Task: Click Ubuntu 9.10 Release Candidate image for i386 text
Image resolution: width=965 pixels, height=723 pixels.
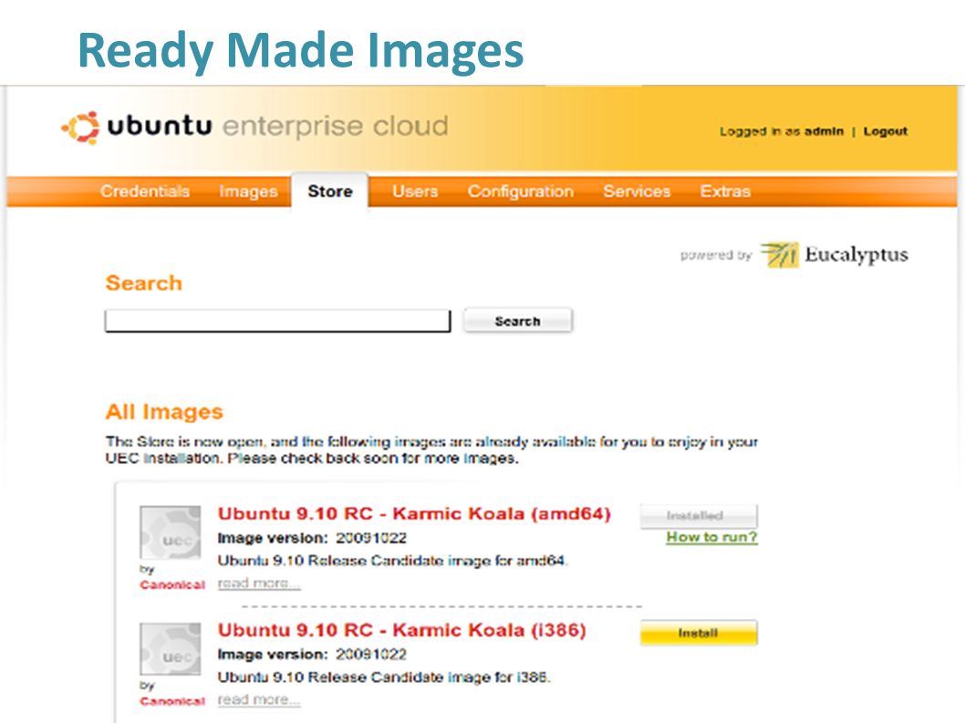Action: (384, 677)
